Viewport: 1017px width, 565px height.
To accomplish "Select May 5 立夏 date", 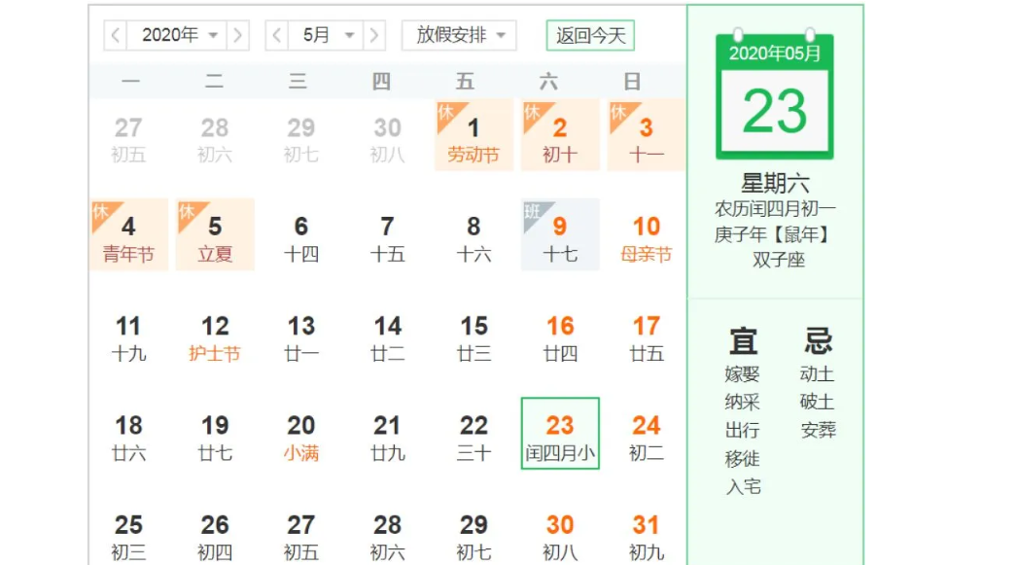I will pos(215,237).
